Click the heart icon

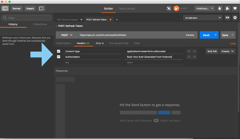click(x=235, y=8)
